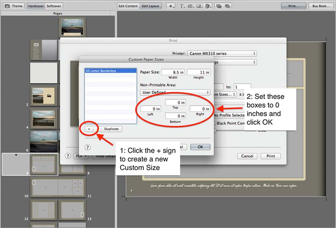Click the paper Width input field
Image resolution: width=336 pixels, height=228 pixels.
[173, 72]
